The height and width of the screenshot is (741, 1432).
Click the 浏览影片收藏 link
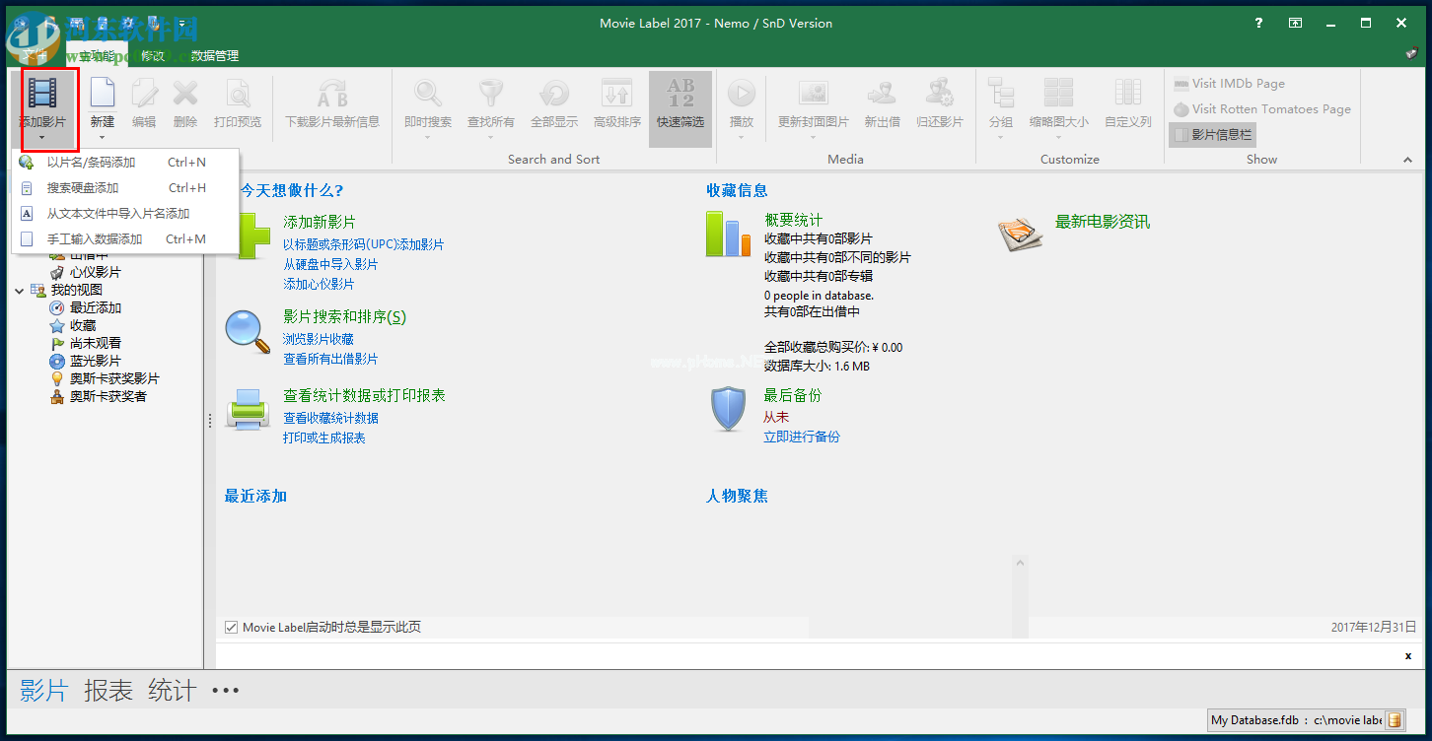[319, 339]
